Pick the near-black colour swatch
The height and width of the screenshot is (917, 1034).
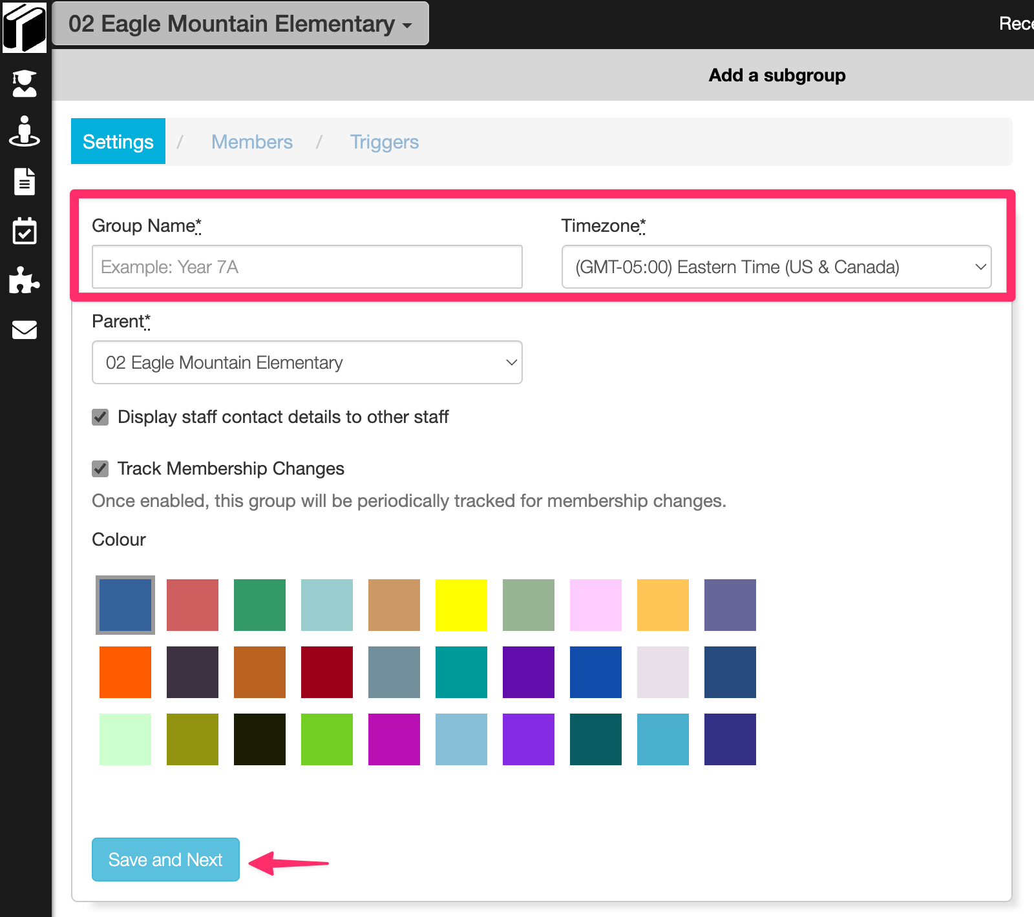[260, 739]
